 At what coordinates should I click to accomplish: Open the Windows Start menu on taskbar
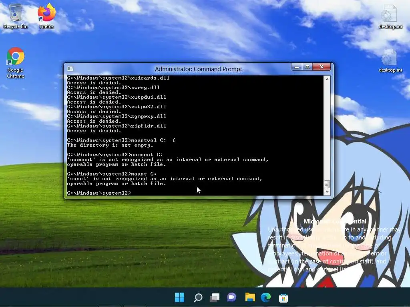[x=179, y=297]
